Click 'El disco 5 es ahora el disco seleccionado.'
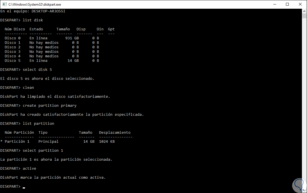This screenshot has height=193, width=307. point(47,79)
